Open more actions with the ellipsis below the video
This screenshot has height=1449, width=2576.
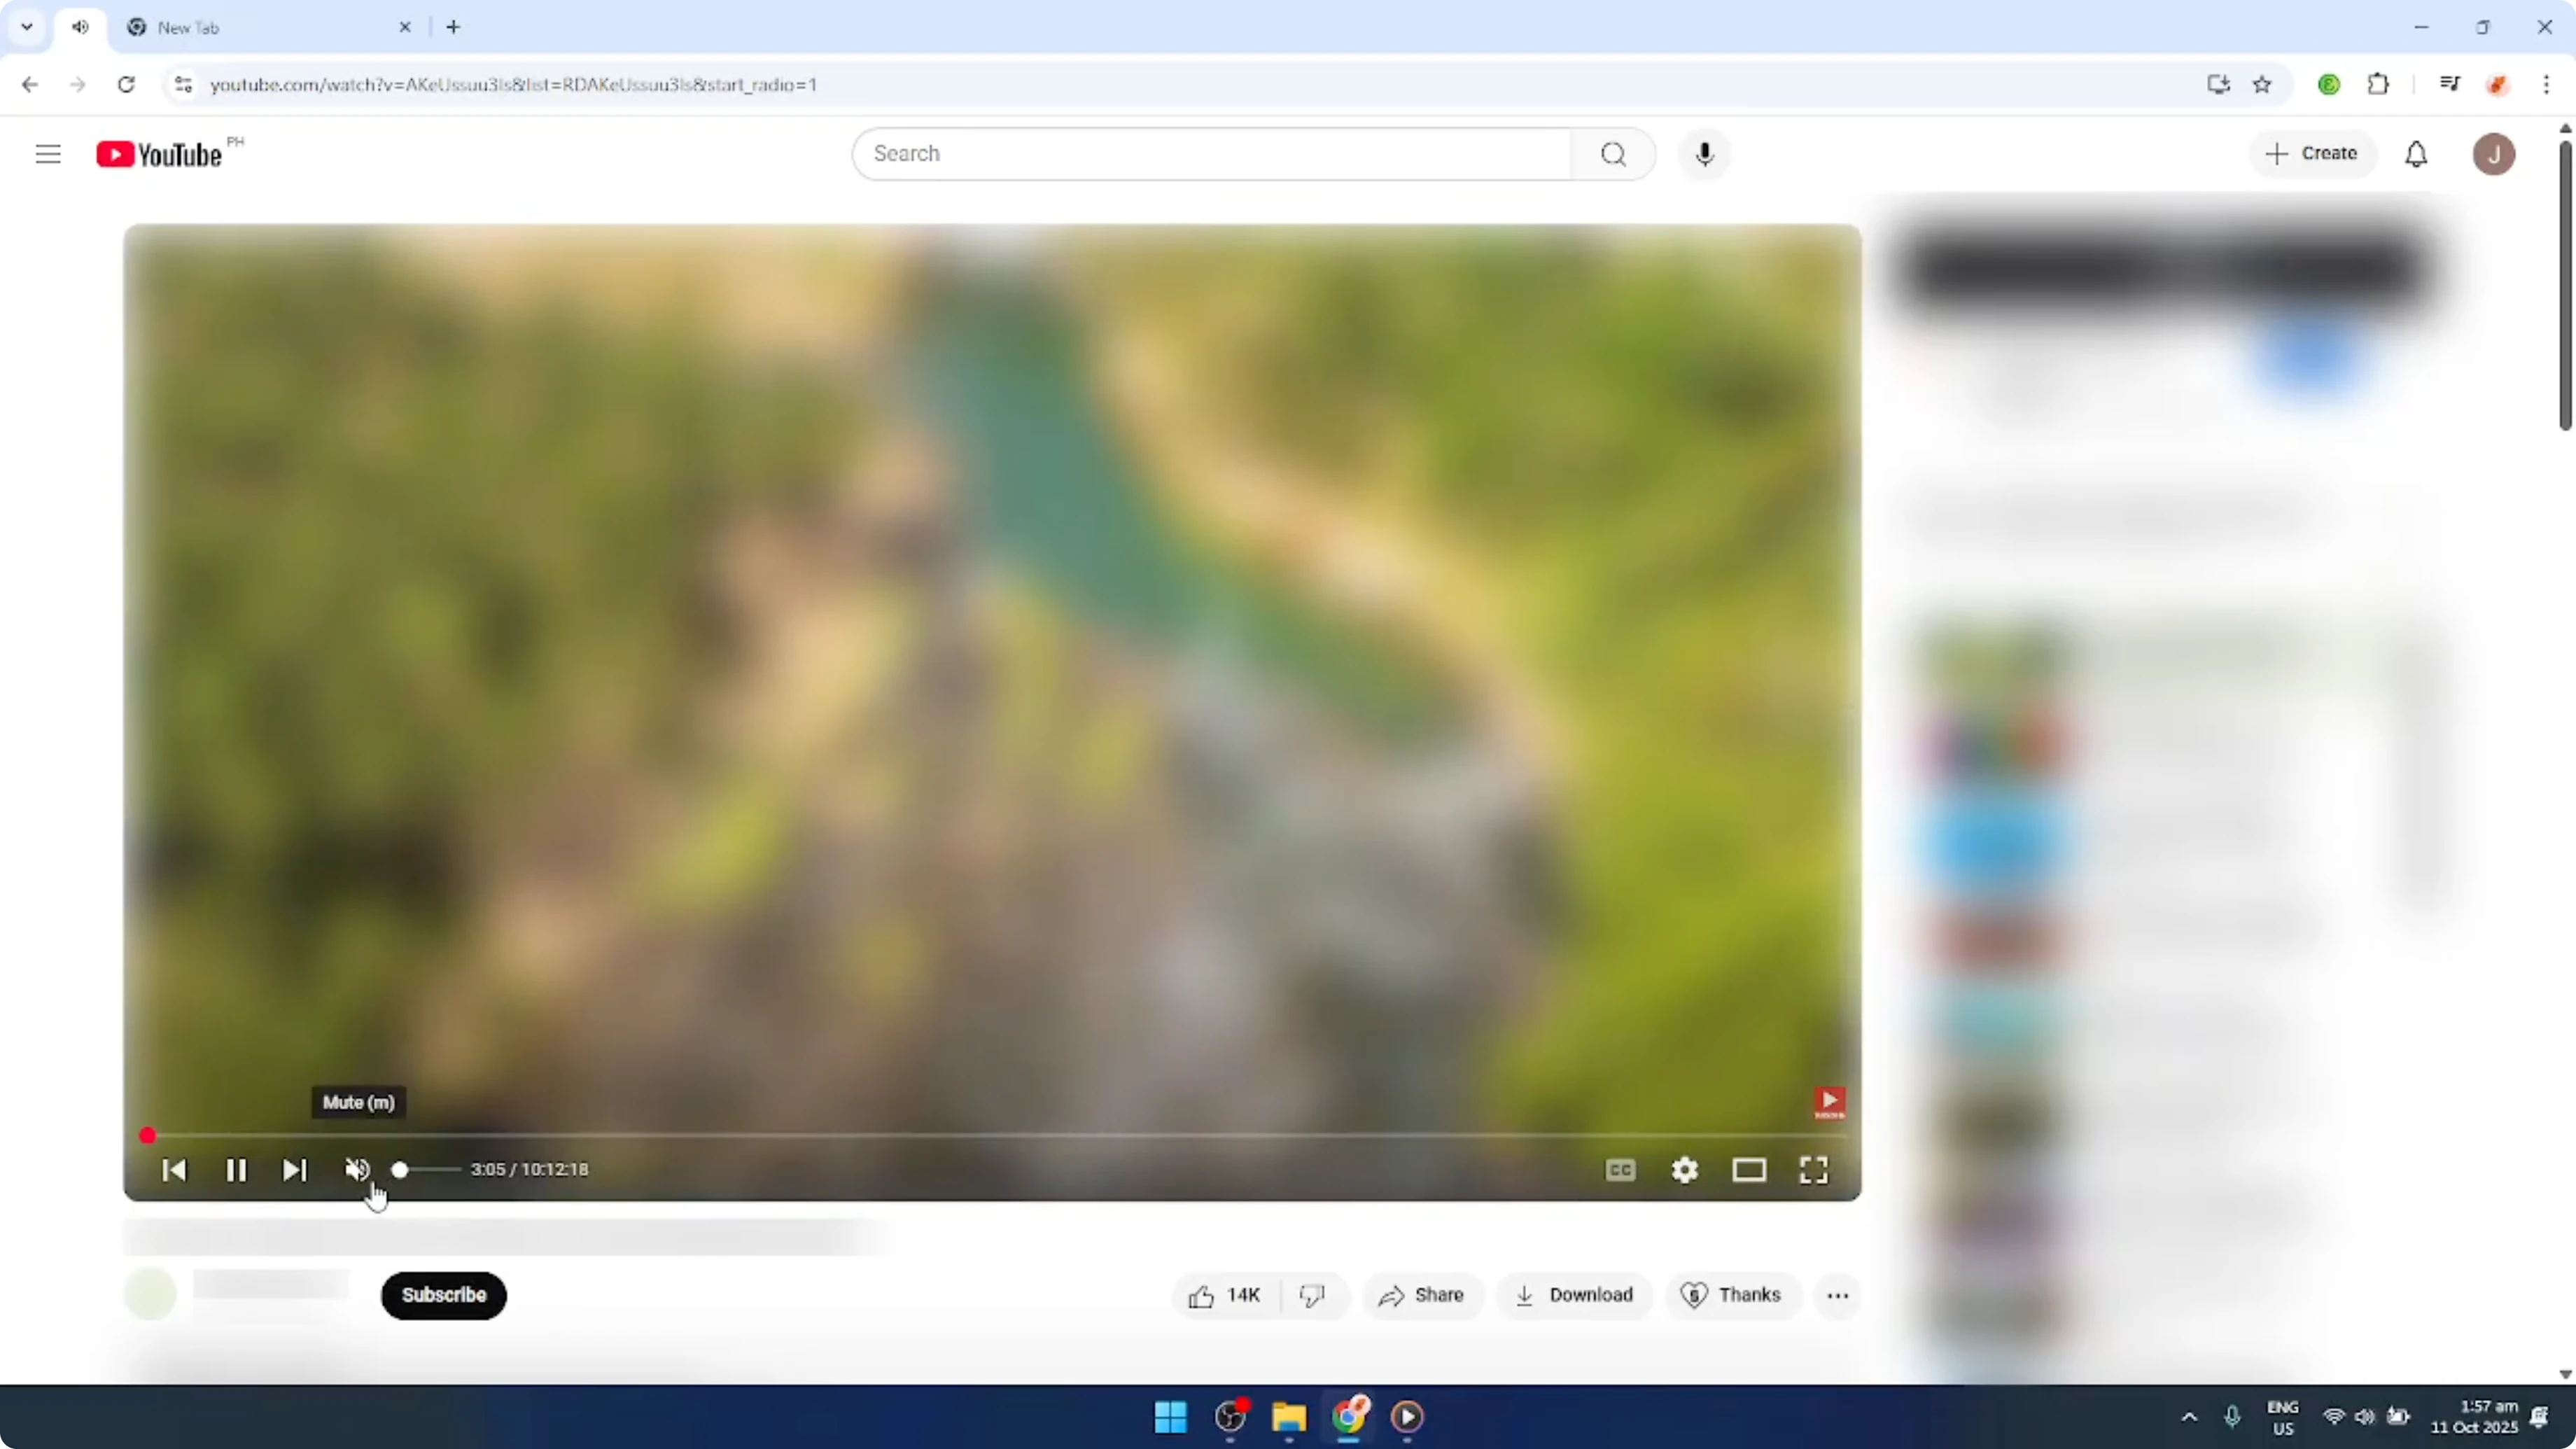[1837, 1294]
